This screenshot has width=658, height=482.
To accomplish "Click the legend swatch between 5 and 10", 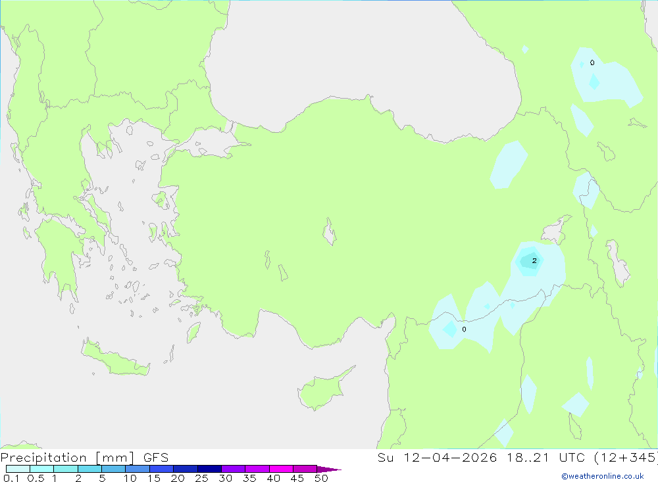I will pos(114,469).
